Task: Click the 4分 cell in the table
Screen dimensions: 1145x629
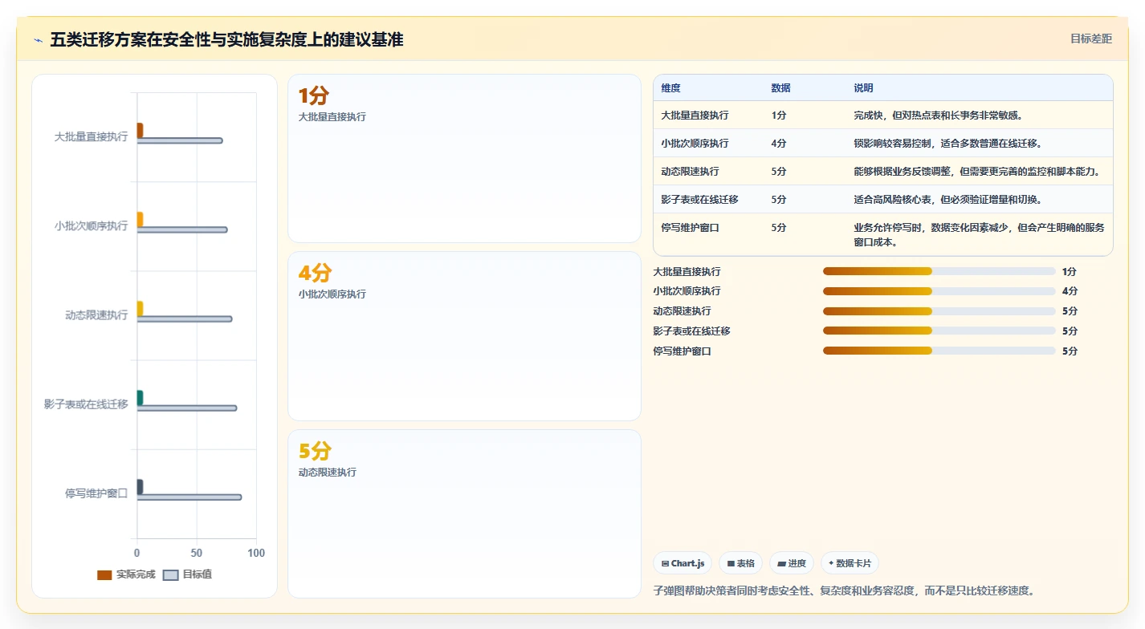Action: pos(779,144)
